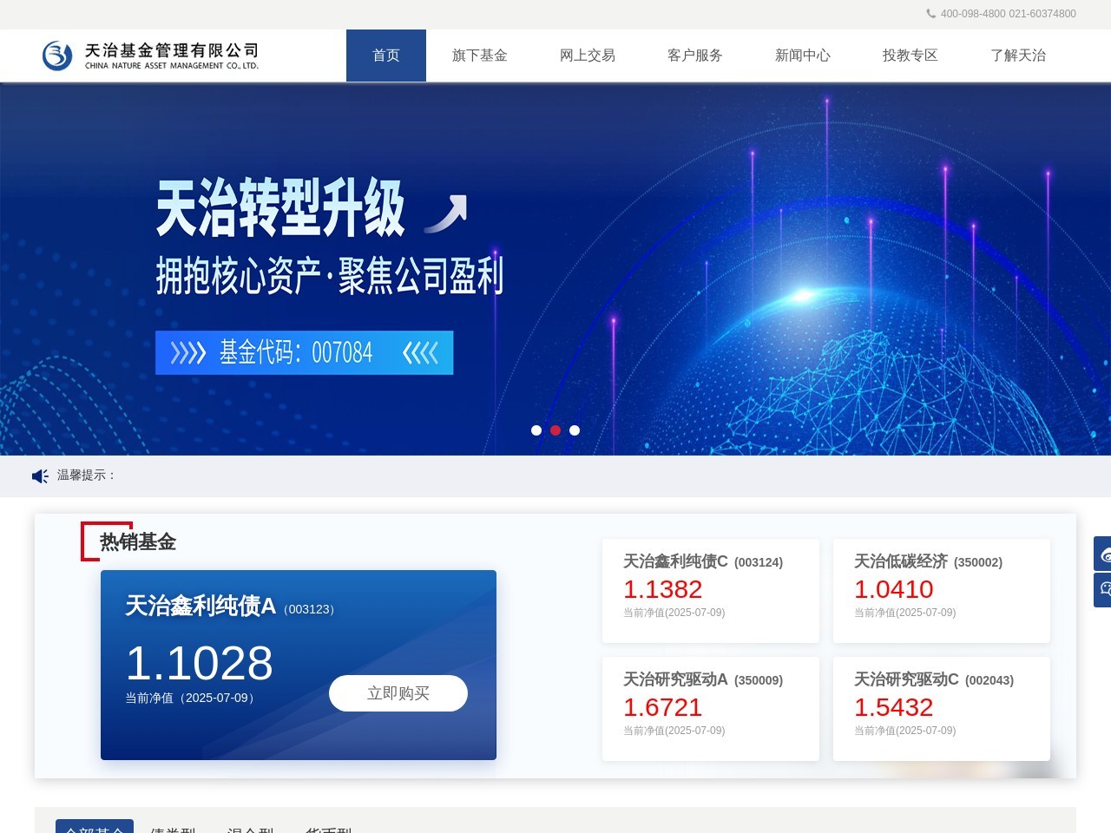Image resolution: width=1111 pixels, height=833 pixels.
Task: Switch to the 首页 nav tab
Action: point(386,55)
